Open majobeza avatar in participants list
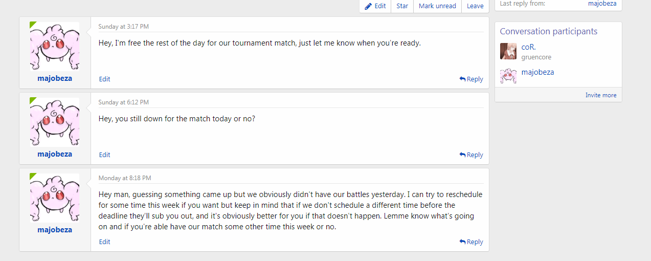651x261 pixels. coord(508,75)
